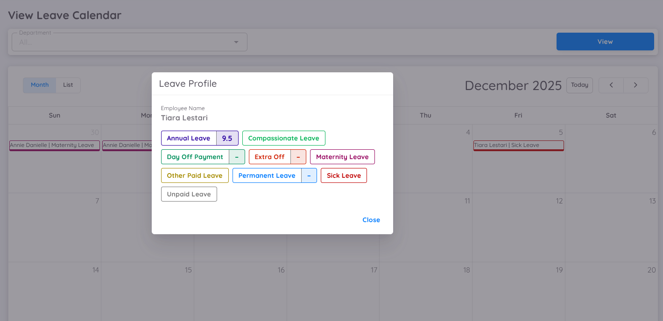
Task: Close the Leave Profile dialog
Action: click(371, 220)
